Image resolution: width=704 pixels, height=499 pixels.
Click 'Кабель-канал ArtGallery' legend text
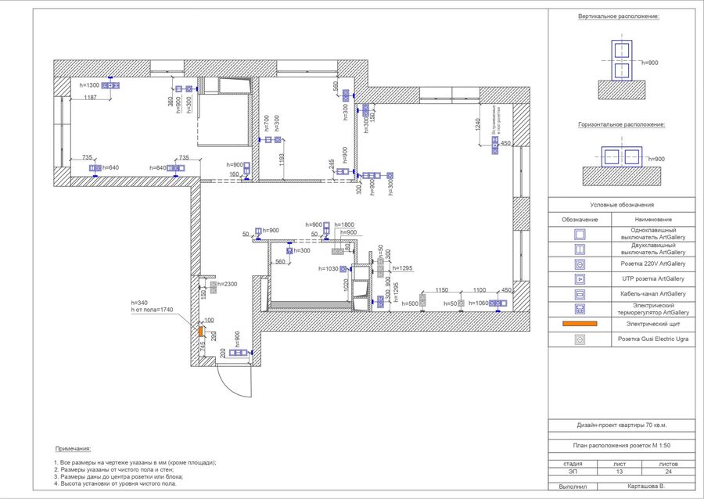tap(653, 294)
